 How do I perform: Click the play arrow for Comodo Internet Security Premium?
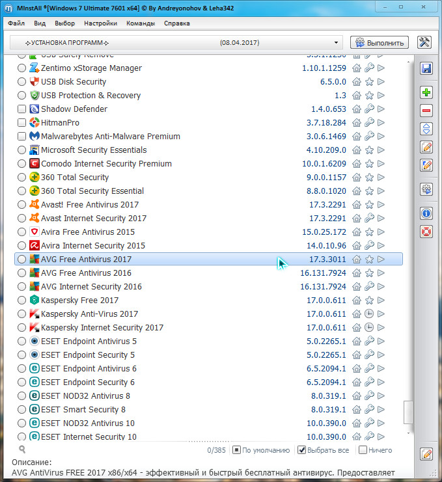[381, 163]
